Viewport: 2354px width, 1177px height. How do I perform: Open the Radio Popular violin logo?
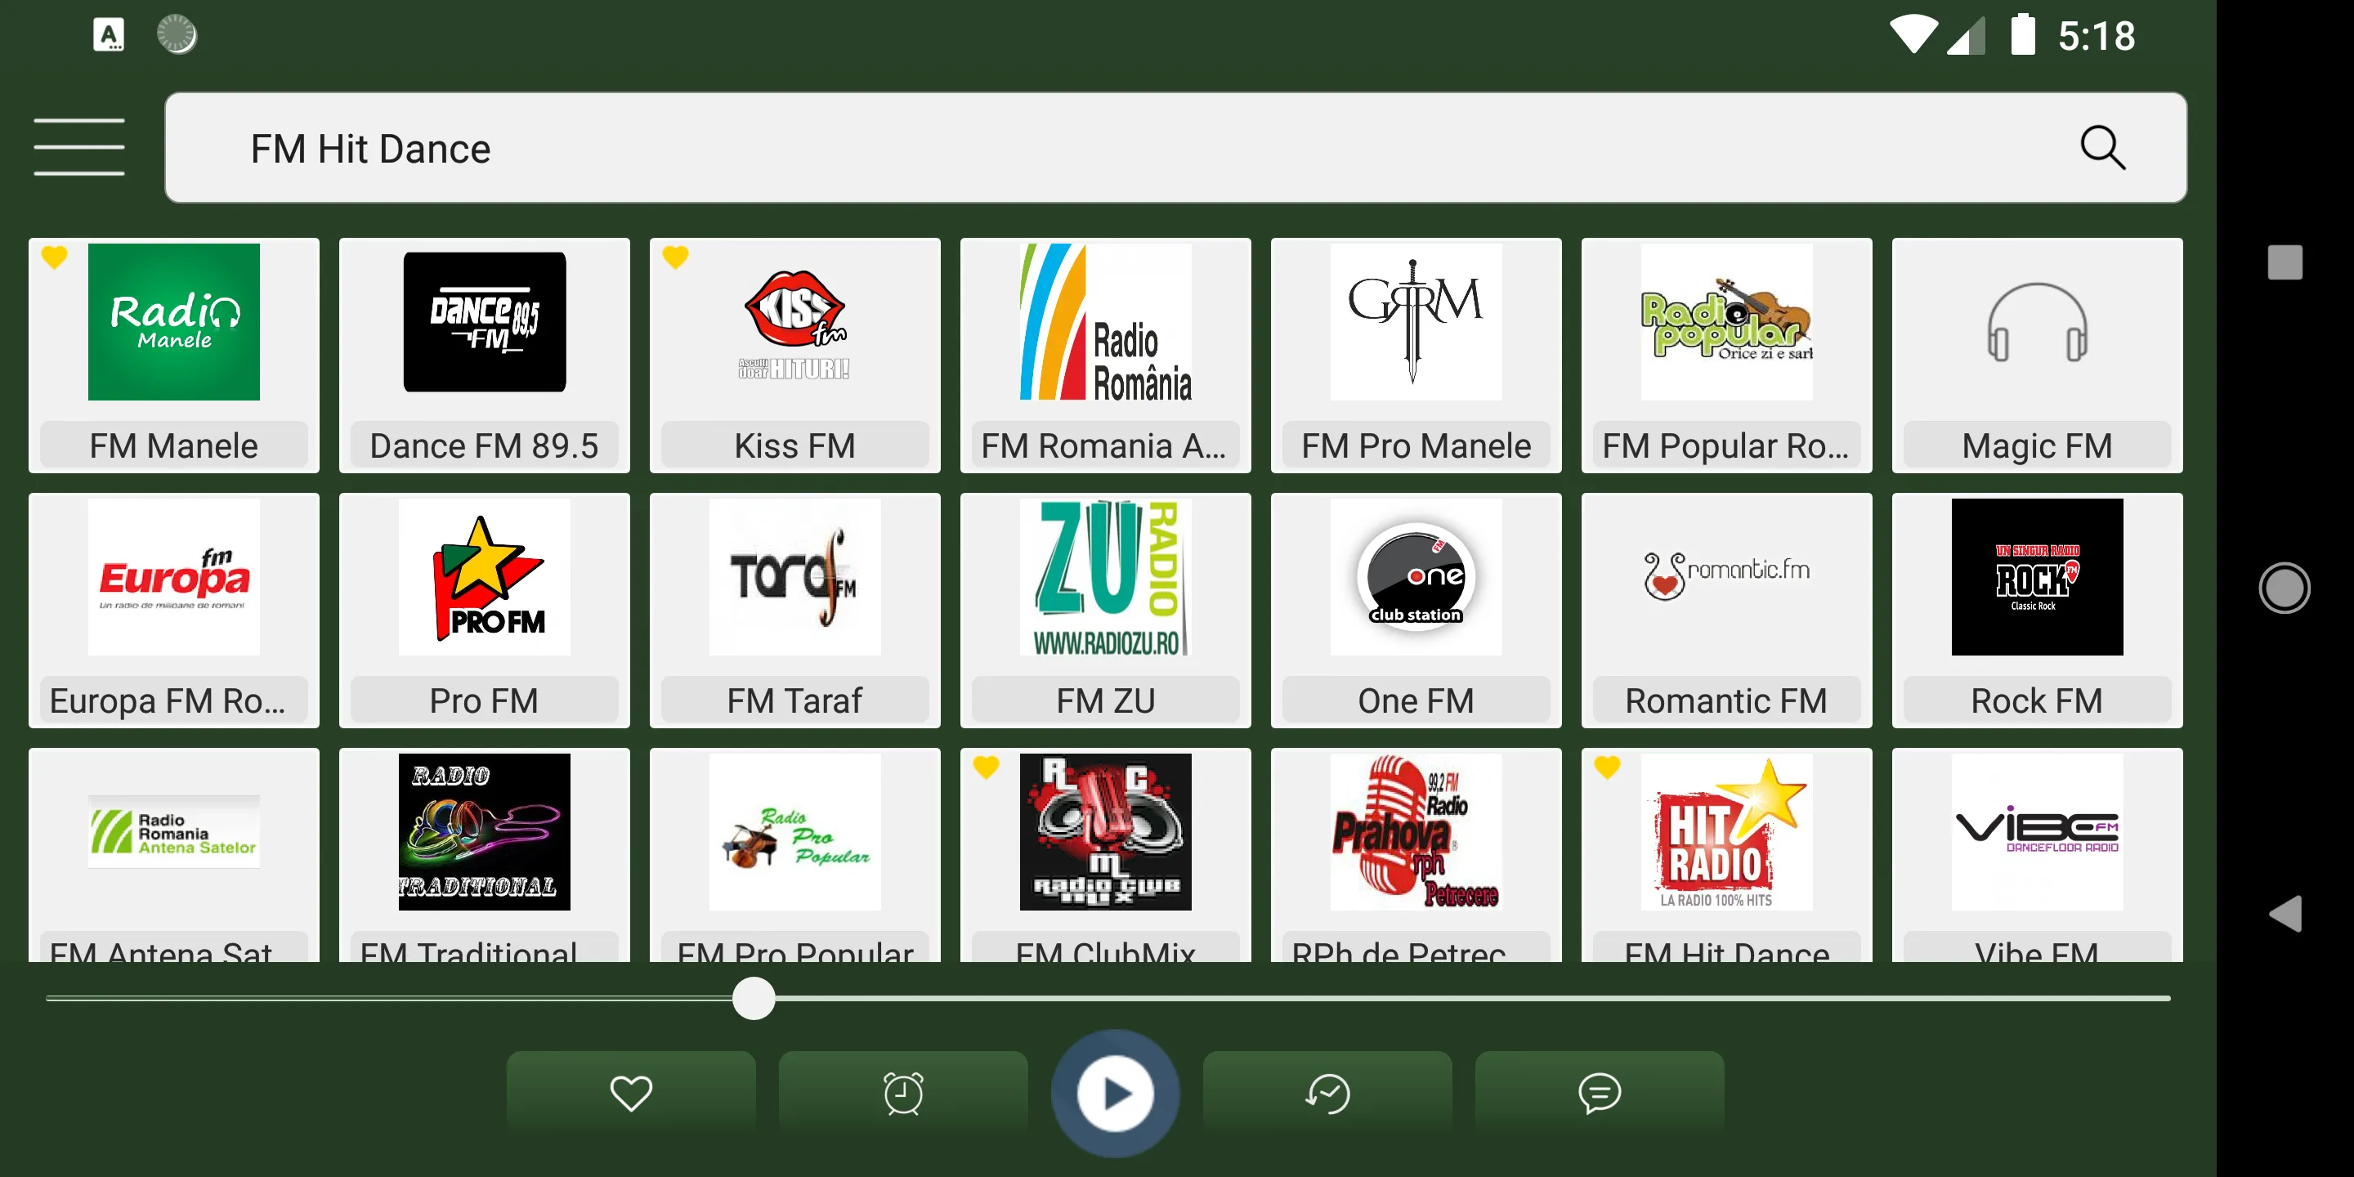tap(1726, 322)
